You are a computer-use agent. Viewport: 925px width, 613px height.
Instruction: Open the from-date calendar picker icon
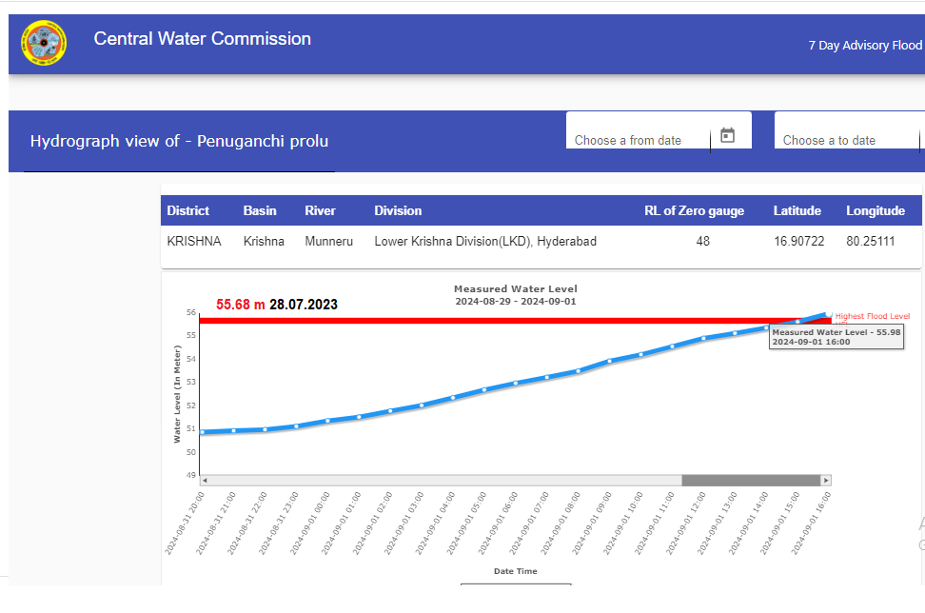pyautogui.click(x=728, y=135)
